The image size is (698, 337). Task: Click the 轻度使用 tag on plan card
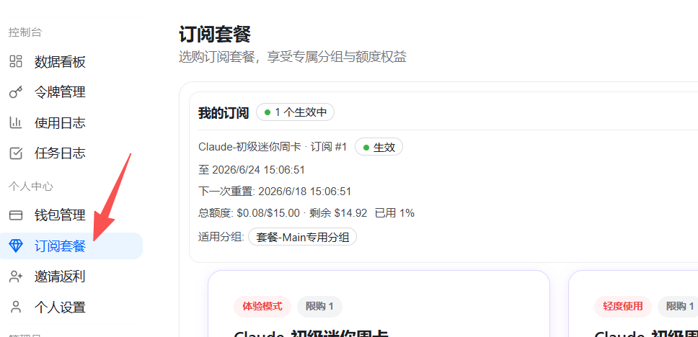tap(623, 306)
